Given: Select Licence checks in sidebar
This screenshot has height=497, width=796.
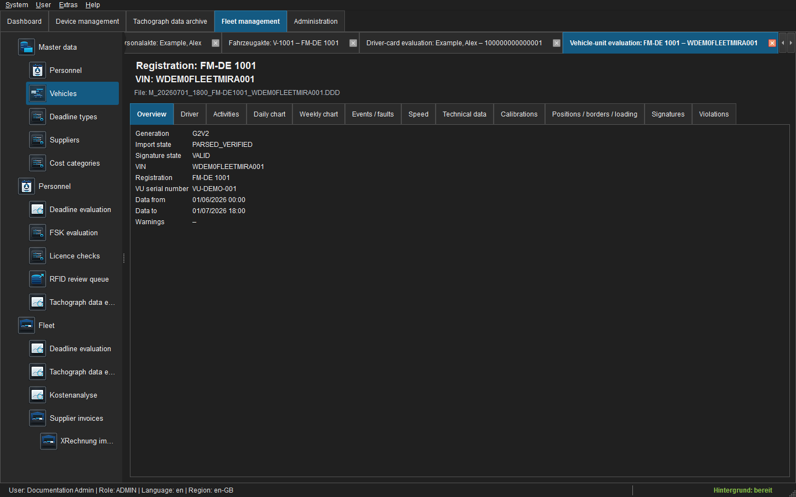Looking at the screenshot, I should pyautogui.click(x=72, y=256).
